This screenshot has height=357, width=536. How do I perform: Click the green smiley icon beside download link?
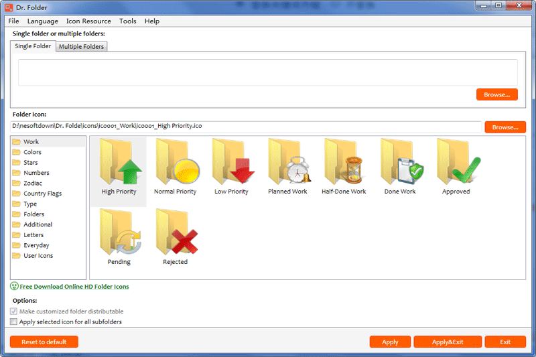[x=14, y=286]
